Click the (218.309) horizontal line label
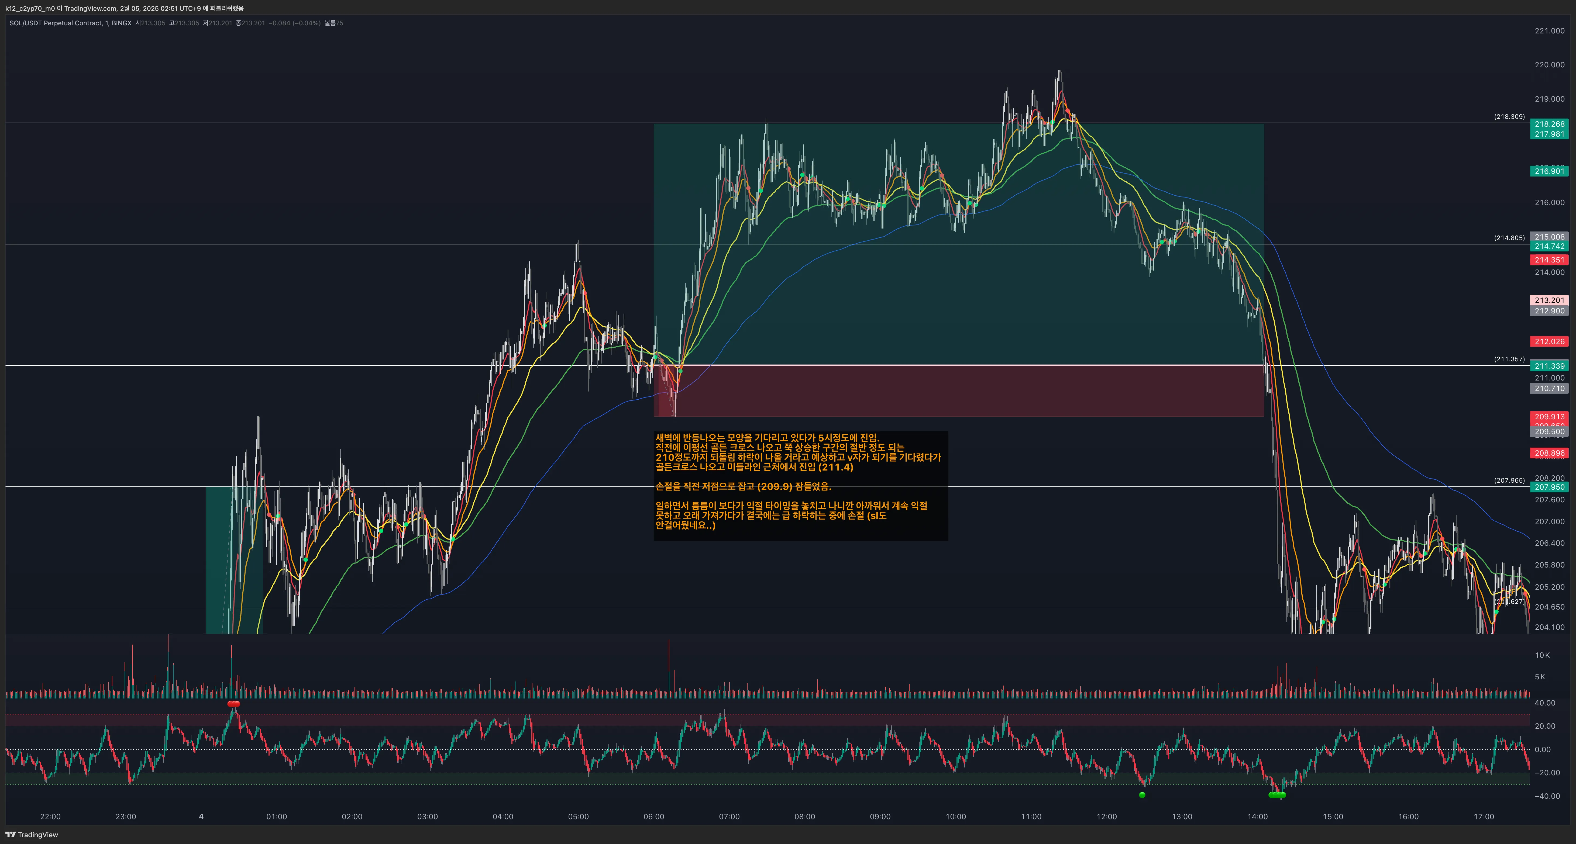 pyautogui.click(x=1509, y=116)
